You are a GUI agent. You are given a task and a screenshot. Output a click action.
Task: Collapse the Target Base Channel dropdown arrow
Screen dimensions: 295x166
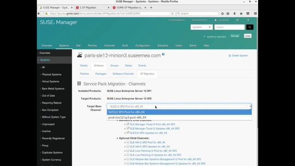coord(250,107)
